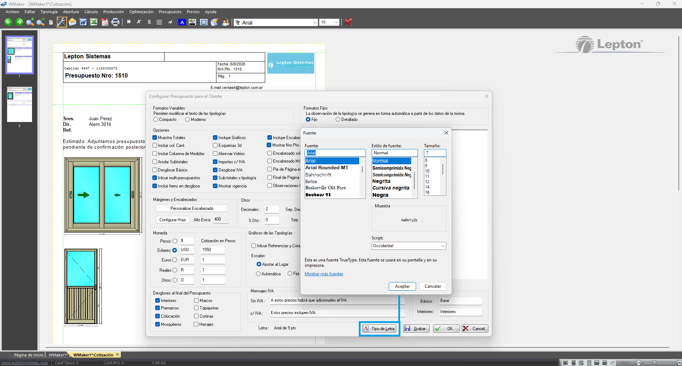
Task: Open the Presupuesto menu
Action: click(x=170, y=12)
